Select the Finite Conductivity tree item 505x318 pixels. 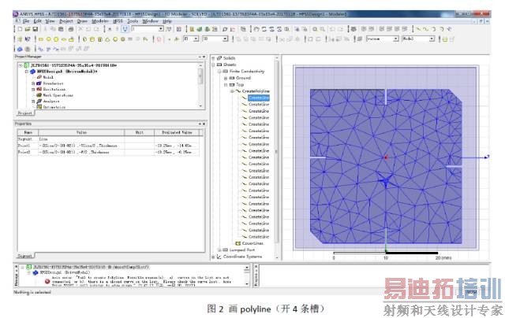click(247, 72)
